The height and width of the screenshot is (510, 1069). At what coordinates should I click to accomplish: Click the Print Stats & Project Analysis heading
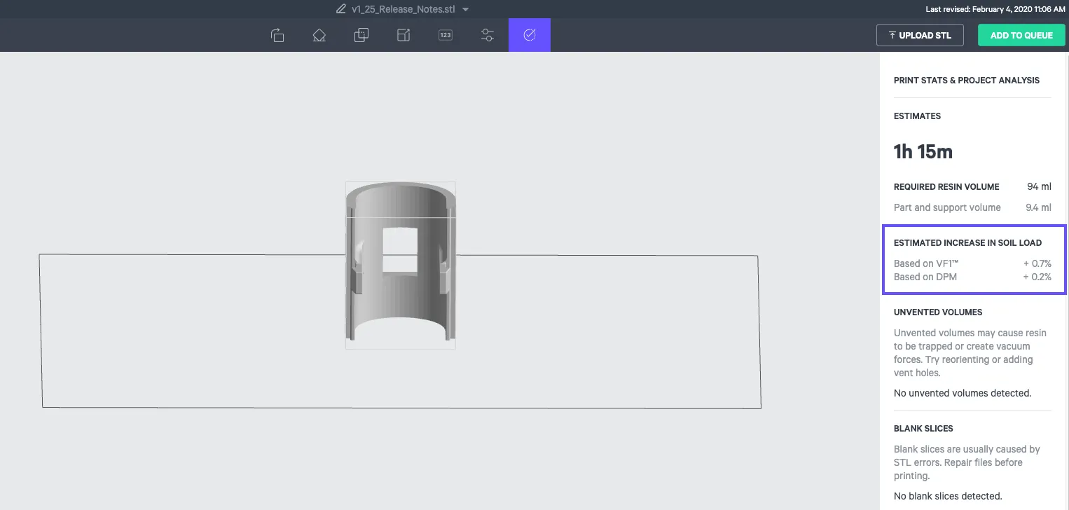[x=967, y=81]
